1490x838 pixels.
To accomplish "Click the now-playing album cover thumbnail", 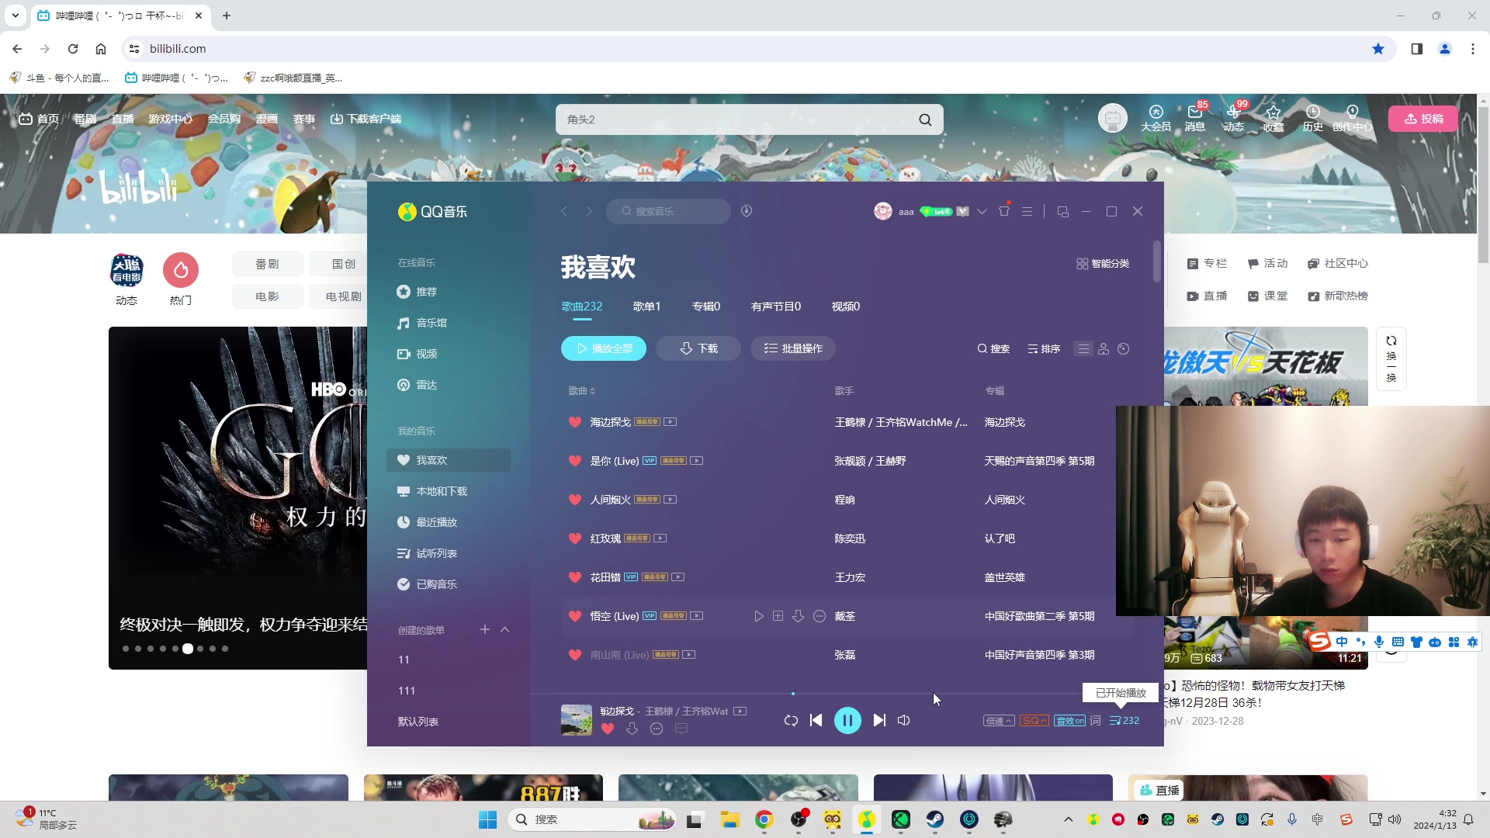I will click(x=577, y=720).
